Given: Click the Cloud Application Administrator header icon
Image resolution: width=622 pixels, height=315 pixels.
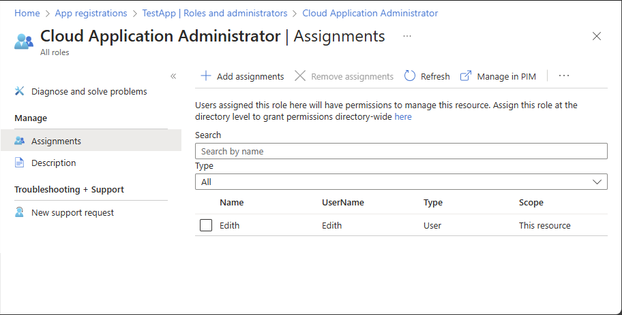Looking at the screenshot, I should (24, 40).
